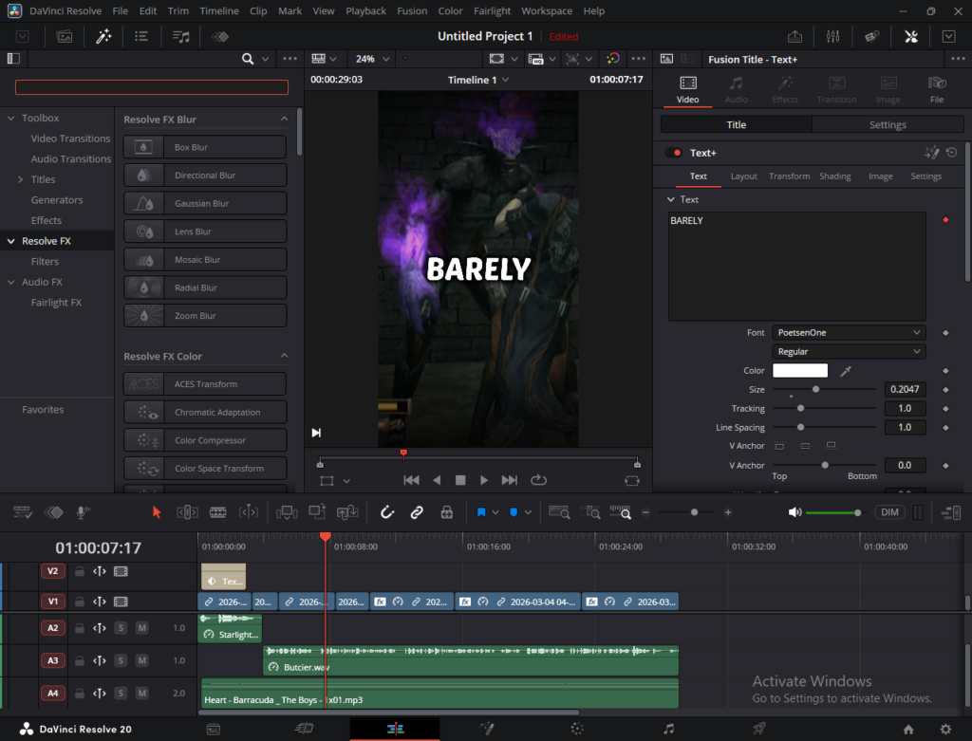Click the Color Space Transform effect
972x741 pixels.
click(x=205, y=469)
